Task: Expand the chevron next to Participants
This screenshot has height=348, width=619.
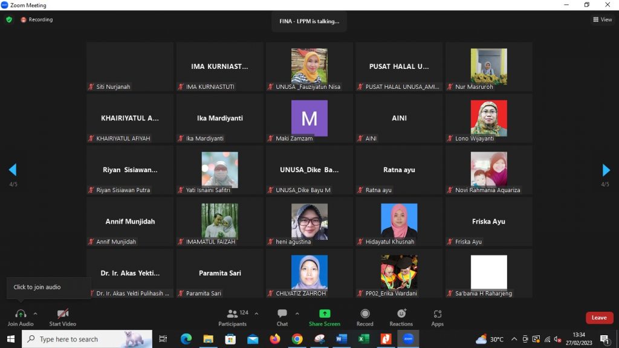Action: tap(256, 314)
